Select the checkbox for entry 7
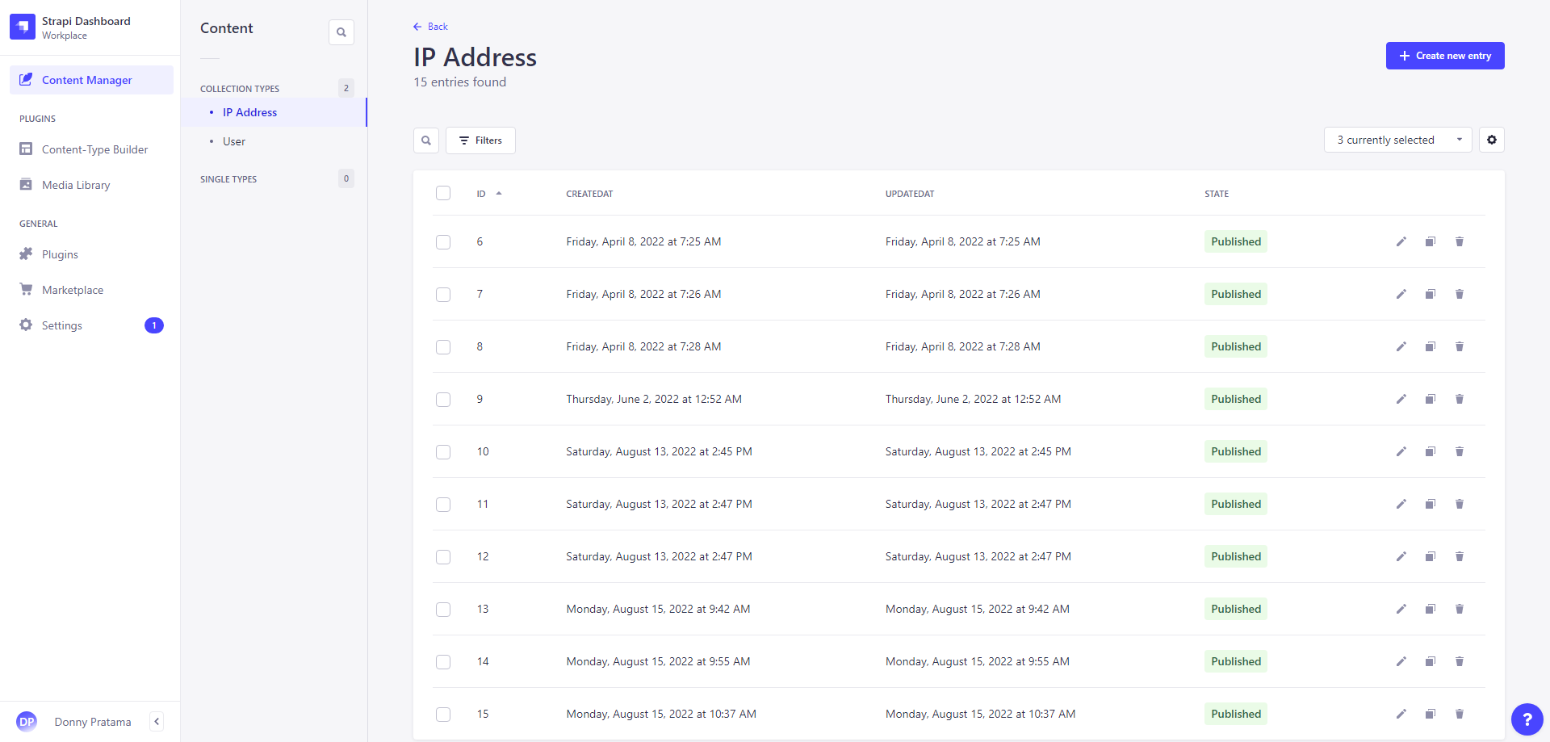1550x742 pixels. (x=443, y=295)
